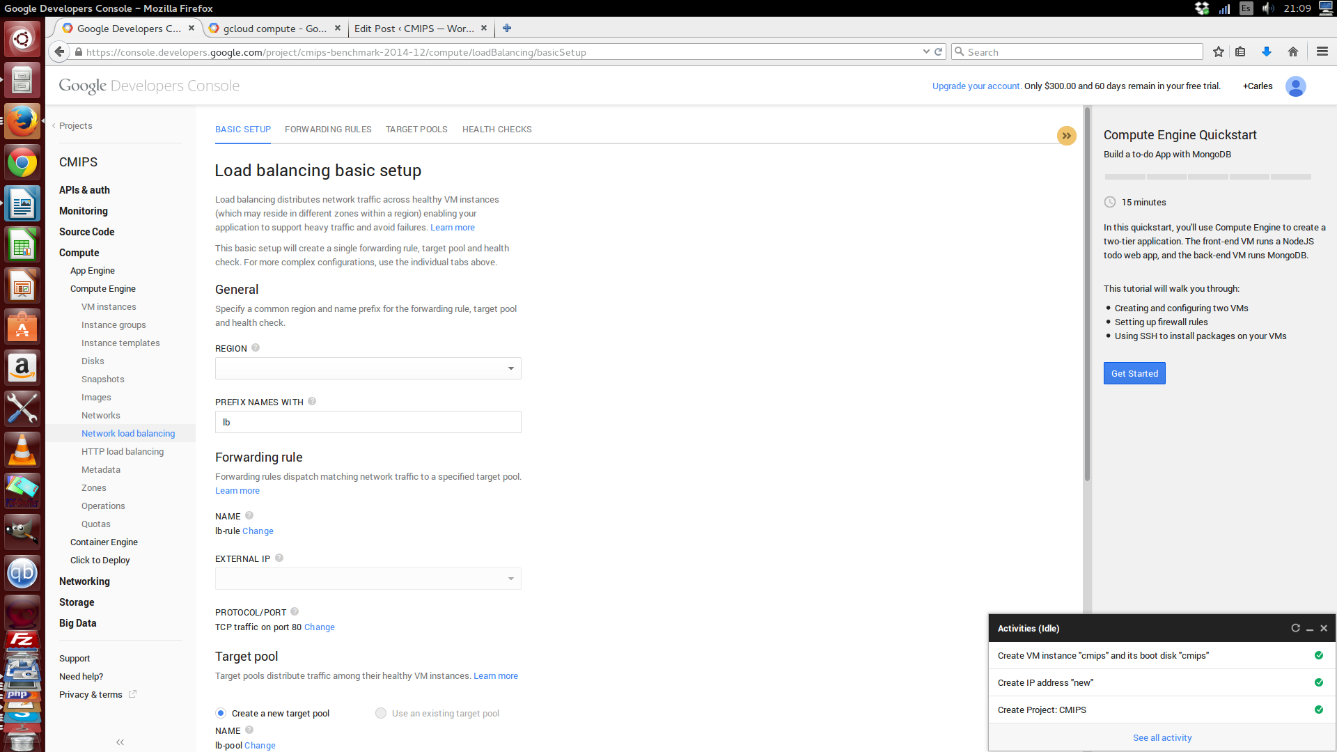Expand APIs & auth section
The height and width of the screenshot is (752, 1337).
[84, 190]
